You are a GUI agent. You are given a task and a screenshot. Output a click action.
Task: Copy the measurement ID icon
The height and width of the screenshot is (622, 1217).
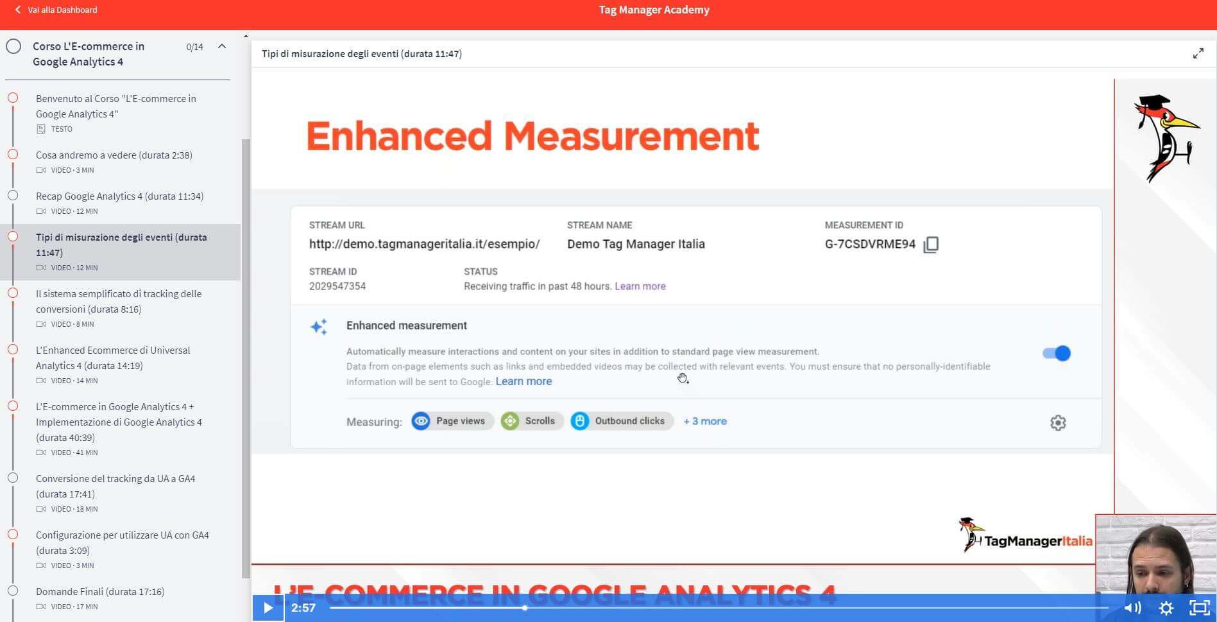pos(931,245)
